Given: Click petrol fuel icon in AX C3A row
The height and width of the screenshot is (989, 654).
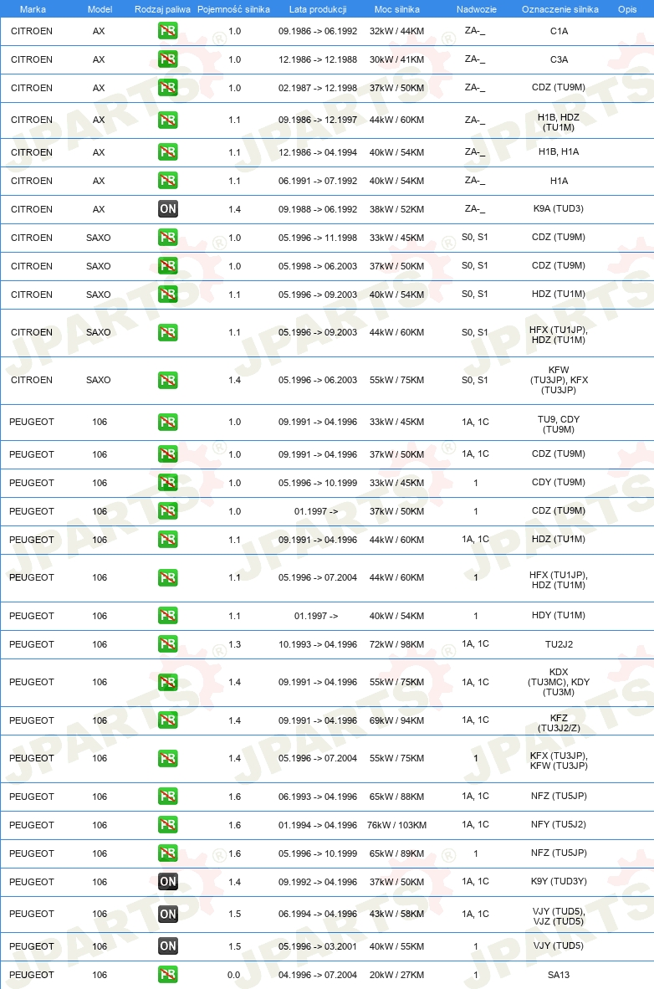Looking at the screenshot, I should pyautogui.click(x=168, y=59).
